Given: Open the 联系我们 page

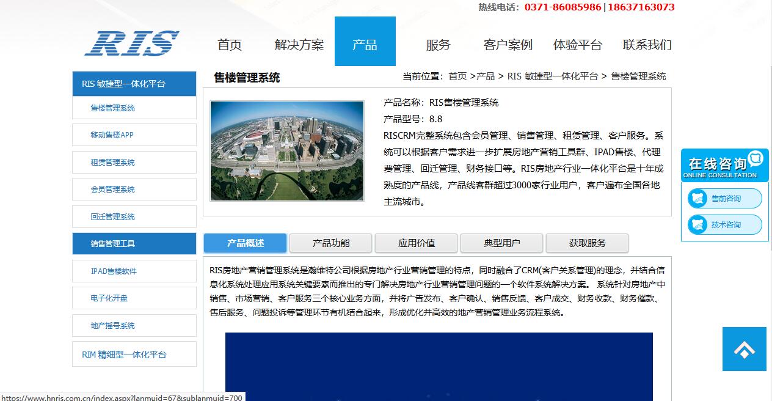Looking at the screenshot, I should (x=647, y=45).
